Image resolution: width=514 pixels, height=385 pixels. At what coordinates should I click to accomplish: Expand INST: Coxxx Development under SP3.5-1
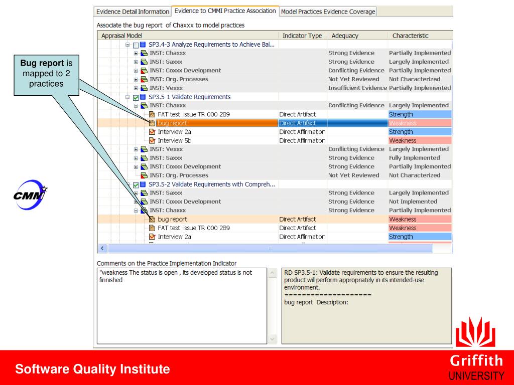tap(136, 166)
